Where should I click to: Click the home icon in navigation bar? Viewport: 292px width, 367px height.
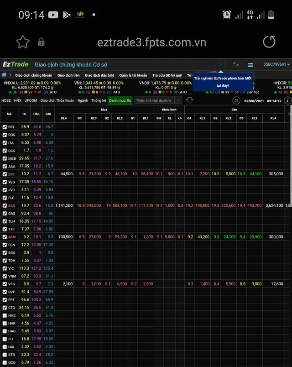point(5,75)
